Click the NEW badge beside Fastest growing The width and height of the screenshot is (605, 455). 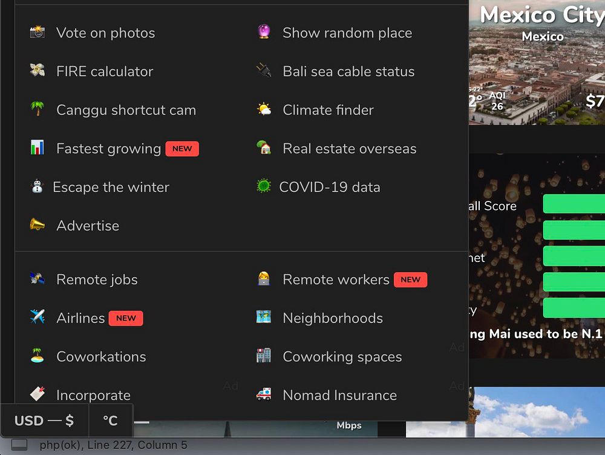click(182, 149)
